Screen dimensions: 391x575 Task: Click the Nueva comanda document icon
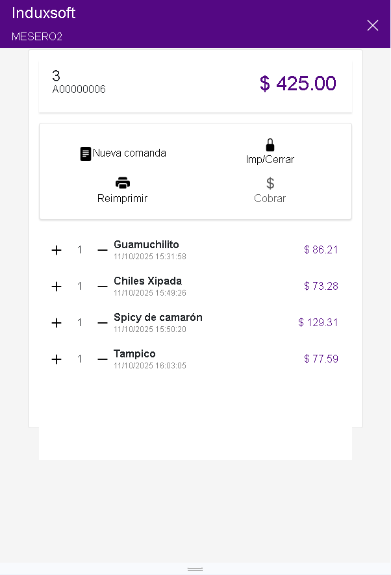pyautogui.click(x=86, y=154)
